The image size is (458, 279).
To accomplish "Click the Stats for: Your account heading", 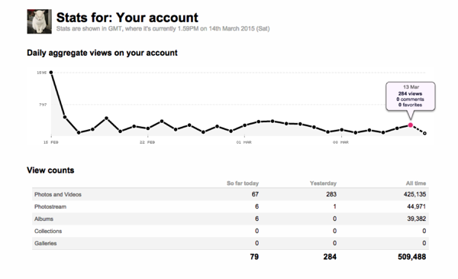I will (x=127, y=18).
